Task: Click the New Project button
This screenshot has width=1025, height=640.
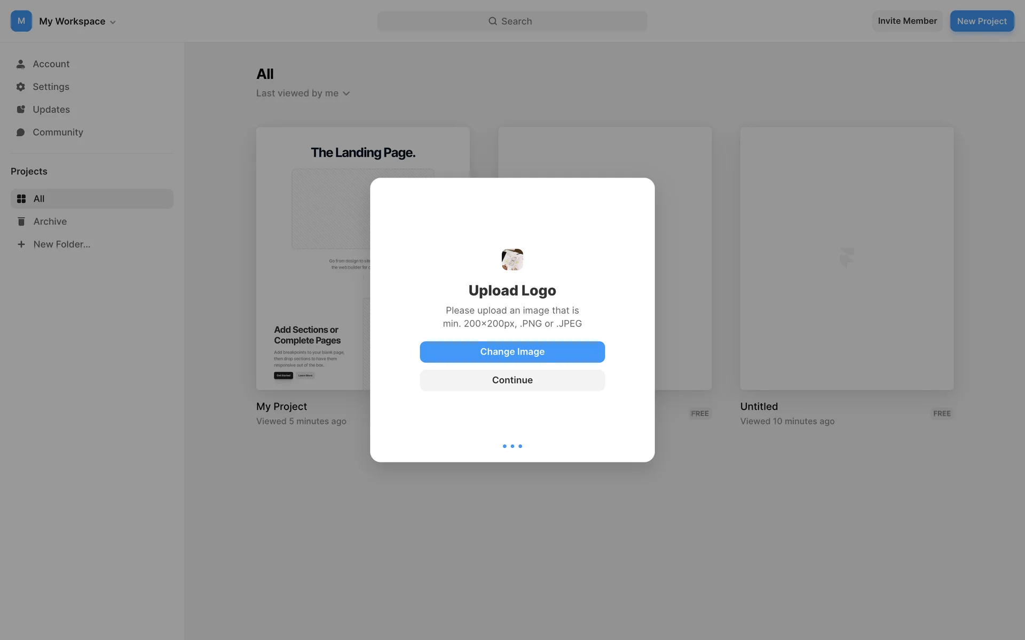Action: click(x=982, y=21)
